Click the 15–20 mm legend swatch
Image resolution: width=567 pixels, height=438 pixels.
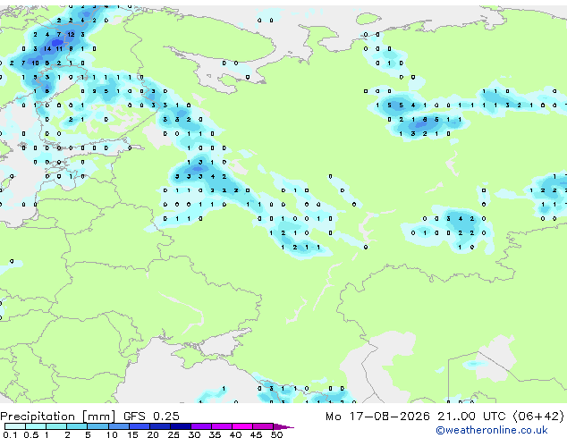tap(139, 426)
